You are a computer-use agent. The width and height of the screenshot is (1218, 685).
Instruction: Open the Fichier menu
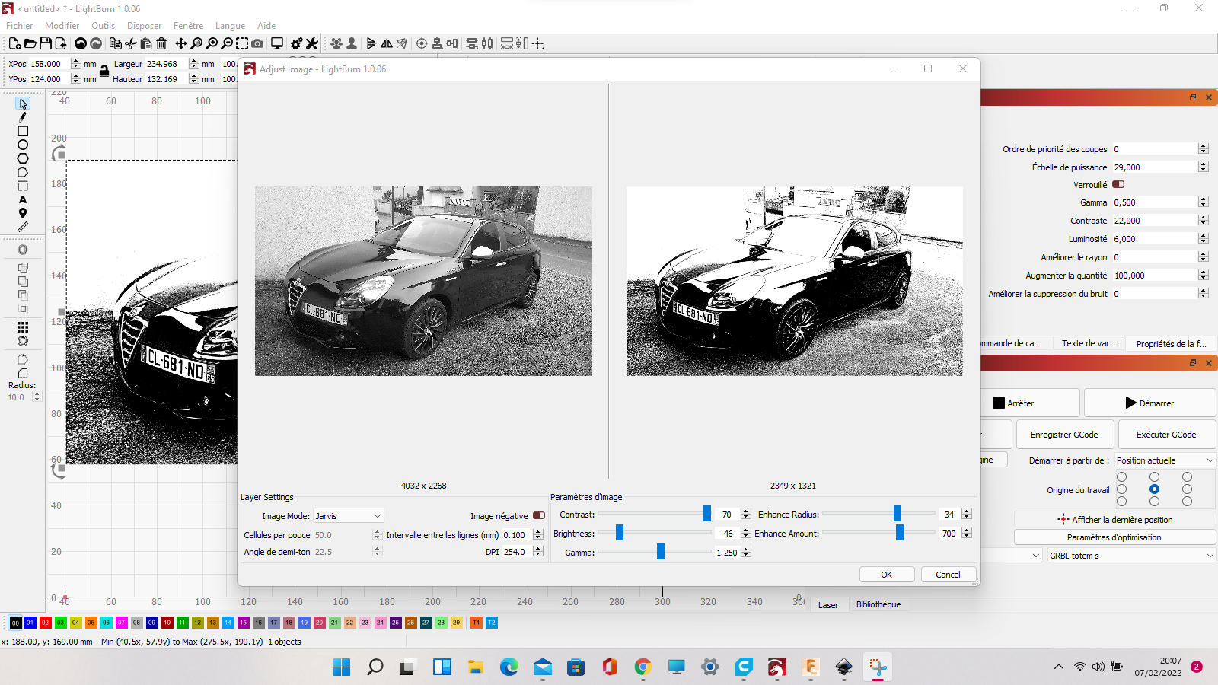click(x=20, y=26)
